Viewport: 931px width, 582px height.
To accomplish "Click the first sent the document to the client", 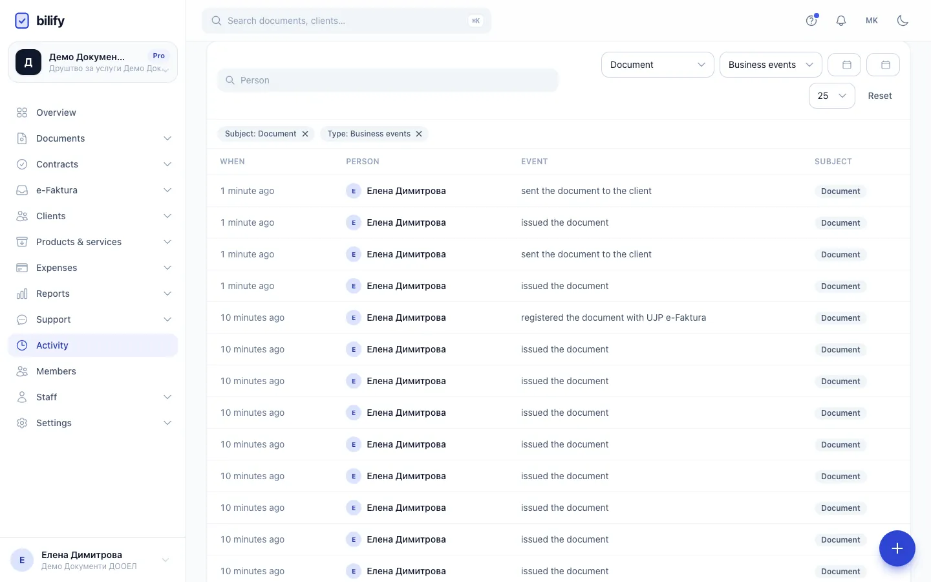I will 586,191.
